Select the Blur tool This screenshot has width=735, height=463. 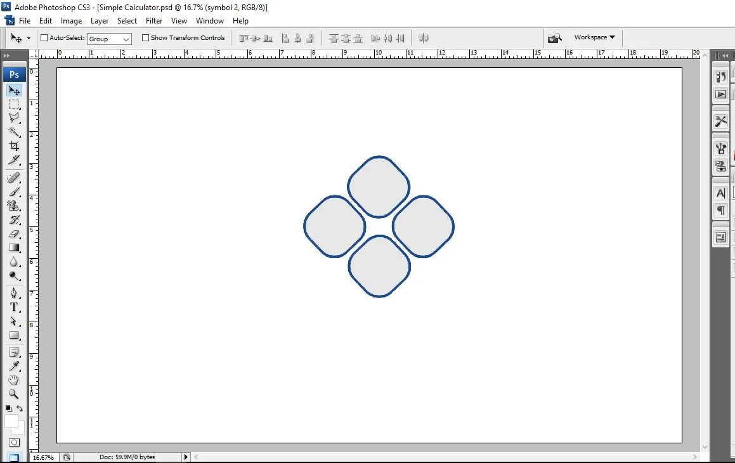click(14, 261)
